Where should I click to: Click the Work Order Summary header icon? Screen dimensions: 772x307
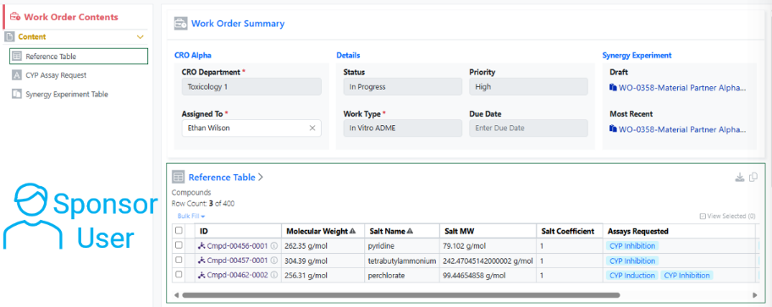[x=180, y=23]
